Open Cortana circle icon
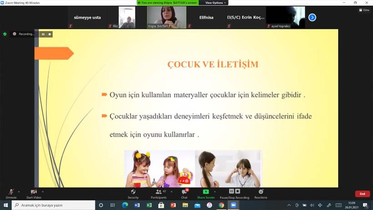 pyautogui.click(x=101, y=205)
